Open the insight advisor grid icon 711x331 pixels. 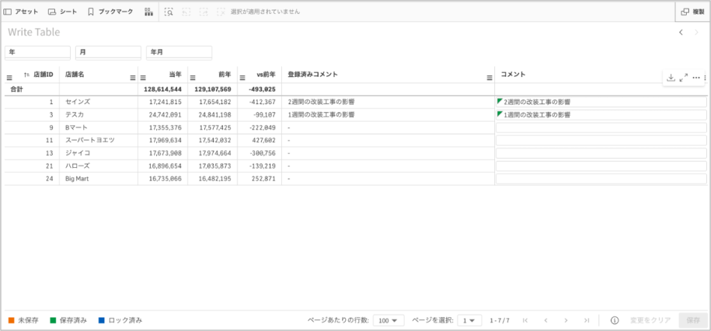pos(149,12)
